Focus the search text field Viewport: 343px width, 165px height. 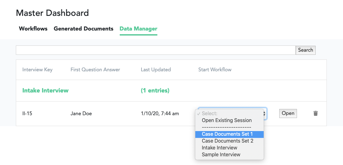click(155, 50)
